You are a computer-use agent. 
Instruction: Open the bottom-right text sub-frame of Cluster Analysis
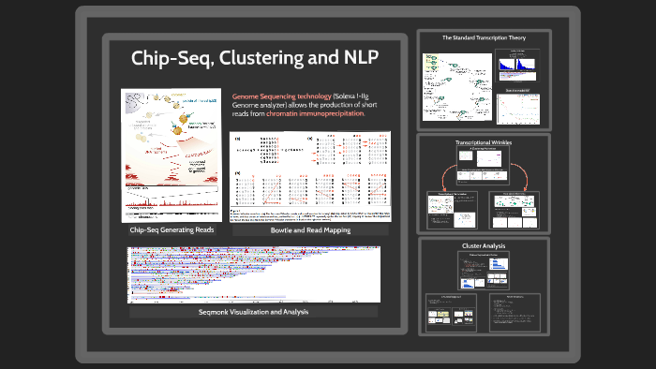tap(514, 313)
